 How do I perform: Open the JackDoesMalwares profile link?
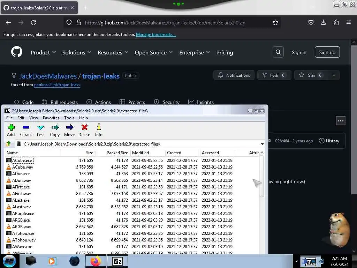48,76
